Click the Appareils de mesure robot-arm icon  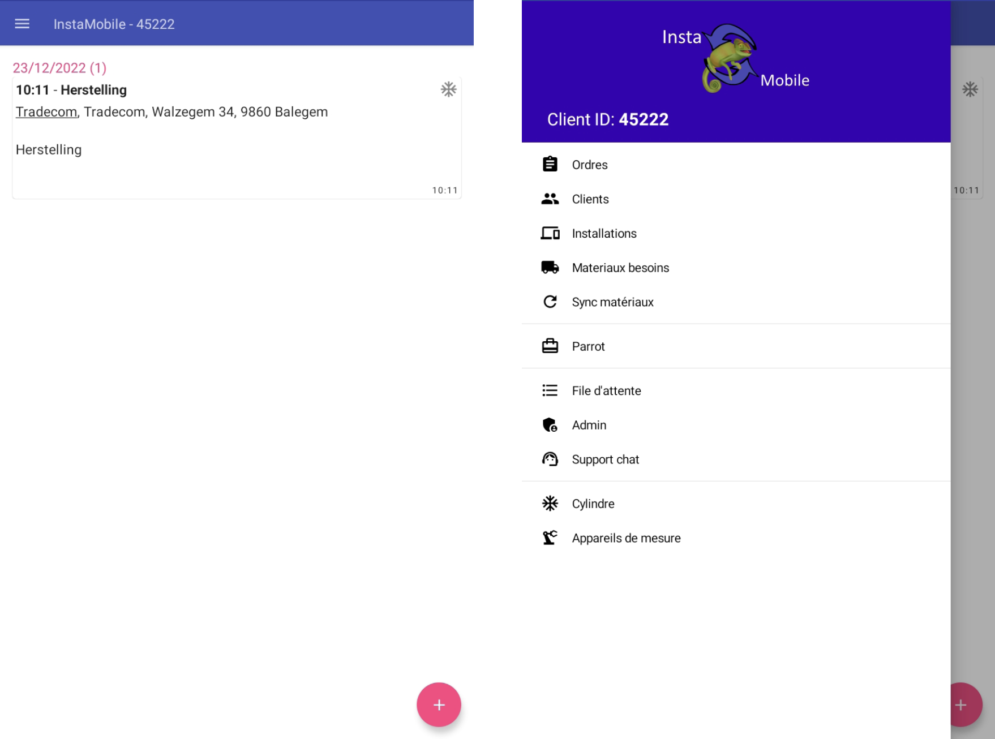[x=550, y=538]
